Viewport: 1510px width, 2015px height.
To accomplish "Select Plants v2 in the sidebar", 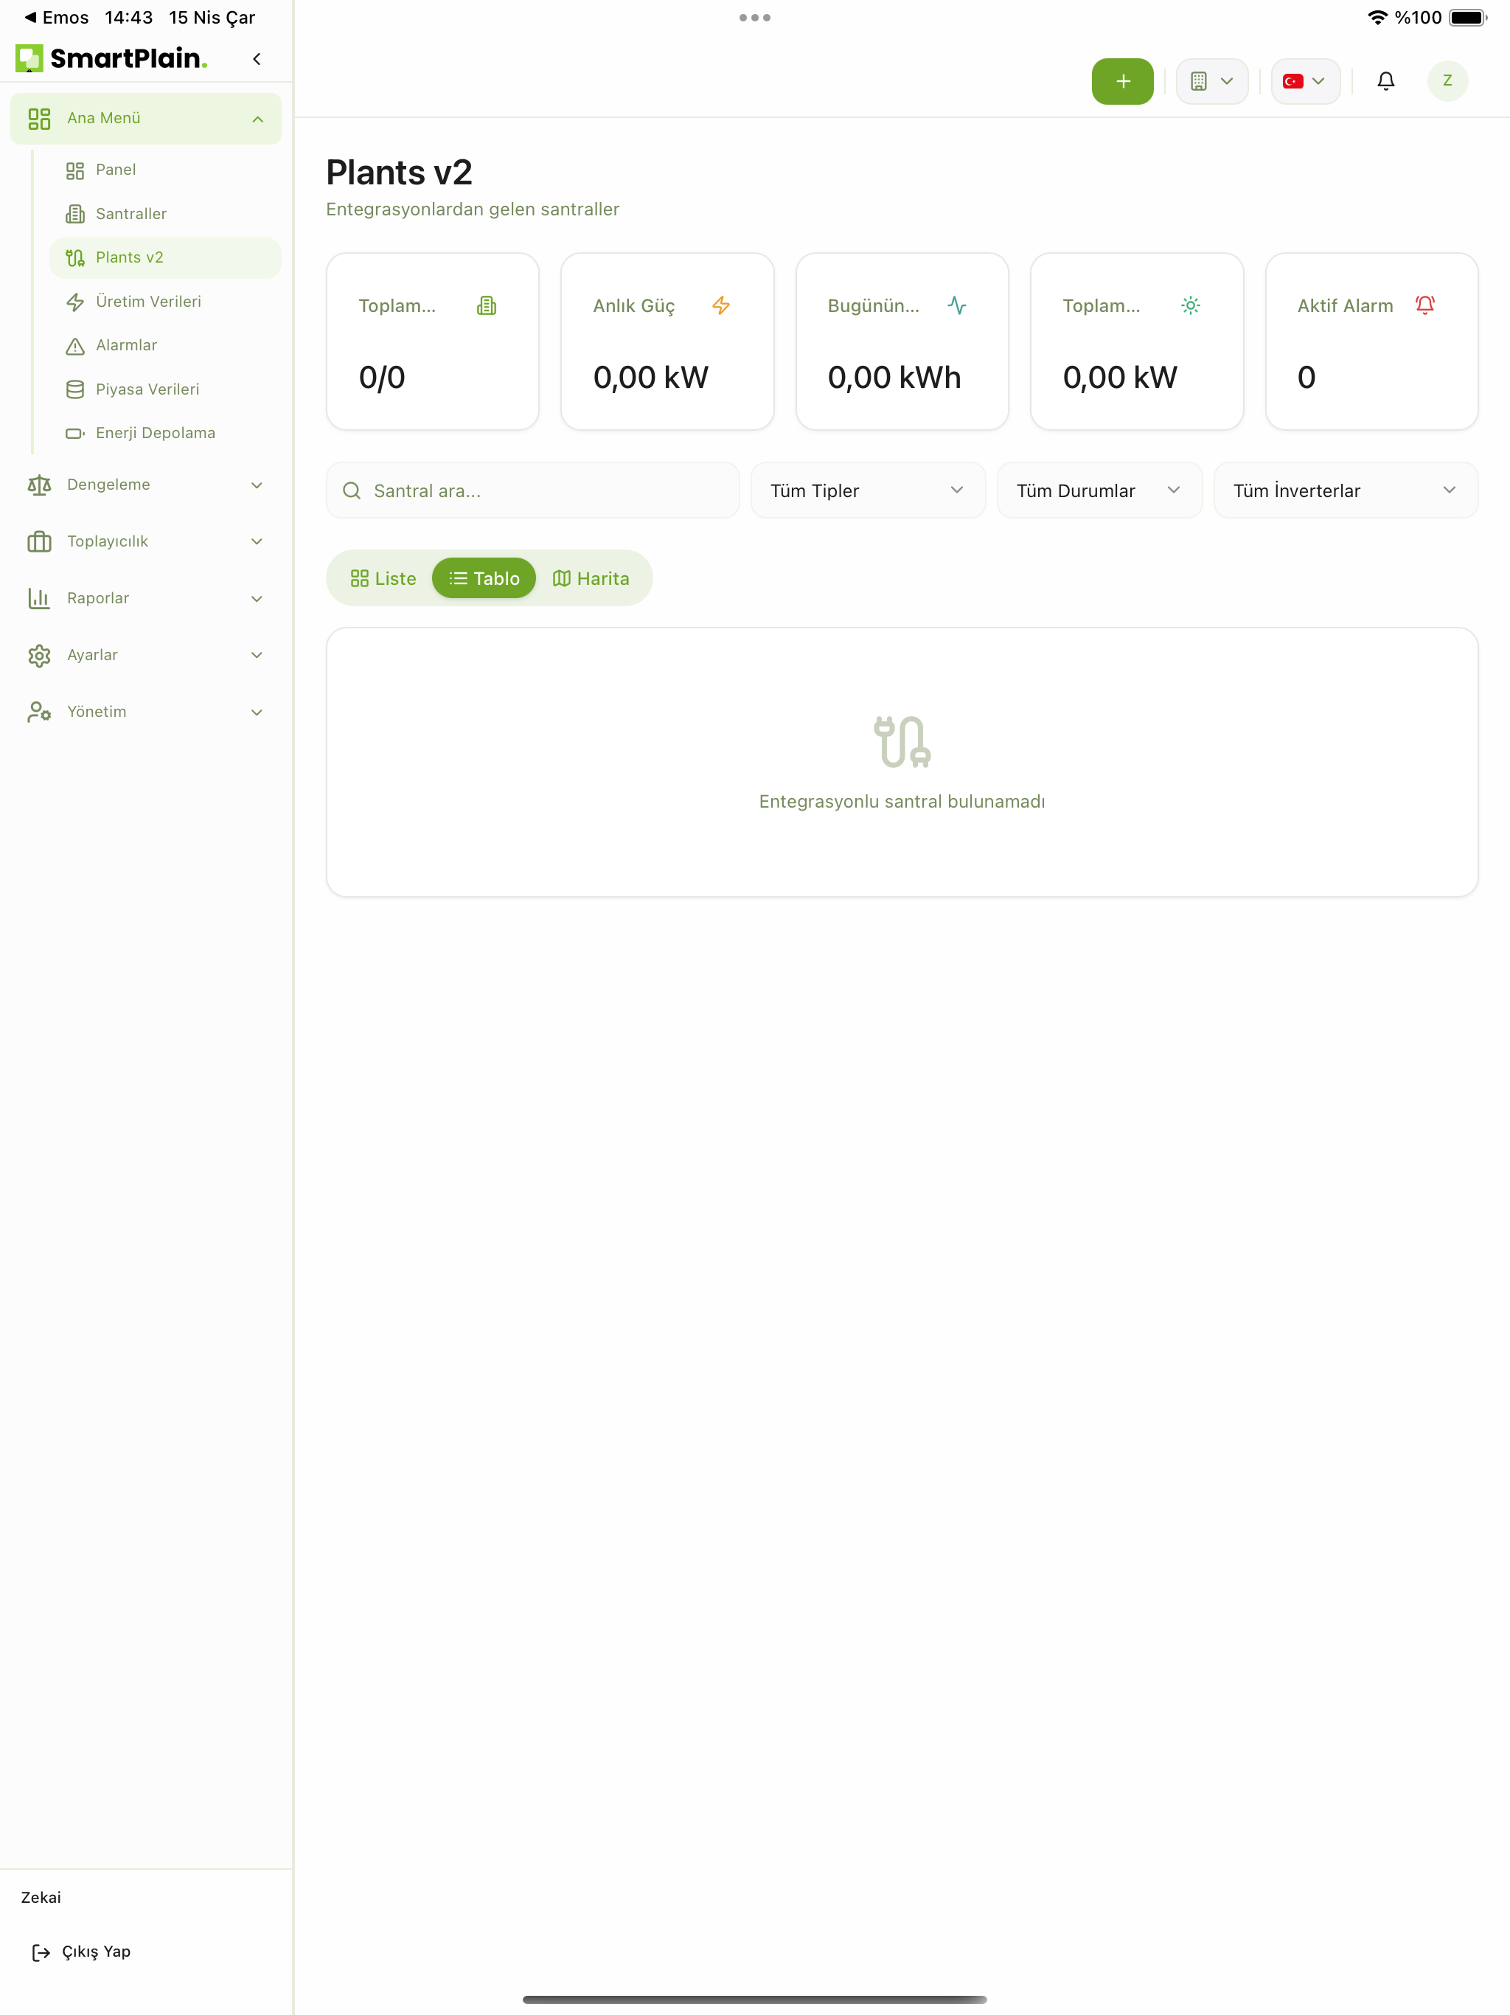I will pyautogui.click(x=165, y=258).
